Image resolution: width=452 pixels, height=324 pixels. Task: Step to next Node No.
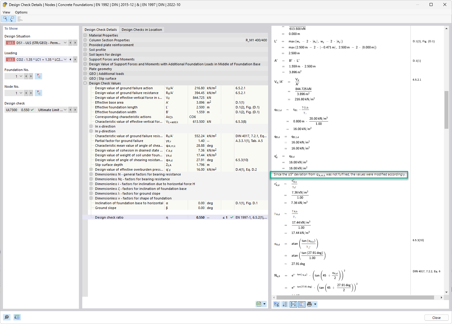click(x=31, y=93)
